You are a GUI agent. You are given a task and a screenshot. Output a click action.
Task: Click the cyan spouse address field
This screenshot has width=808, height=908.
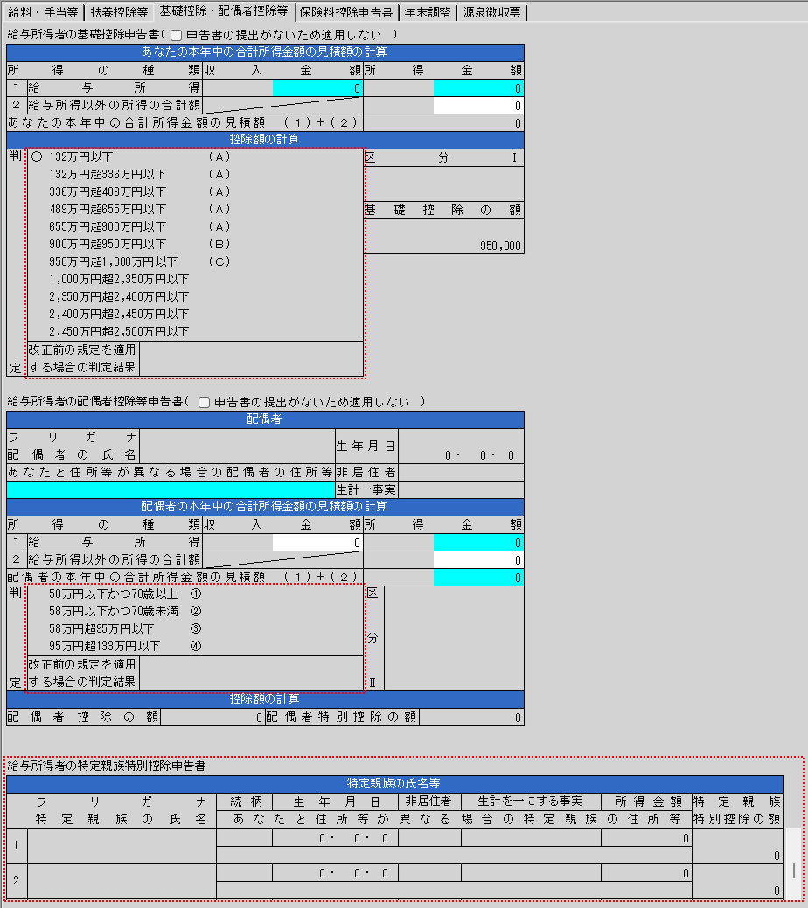coord(171,489)
